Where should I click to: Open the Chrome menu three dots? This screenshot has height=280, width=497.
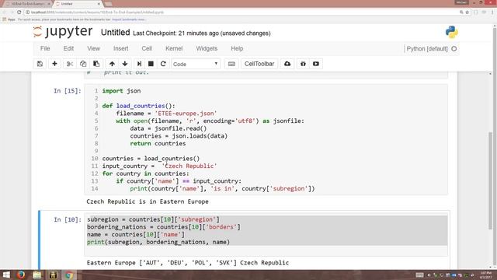pyautogui.click(x=492, y=12)
